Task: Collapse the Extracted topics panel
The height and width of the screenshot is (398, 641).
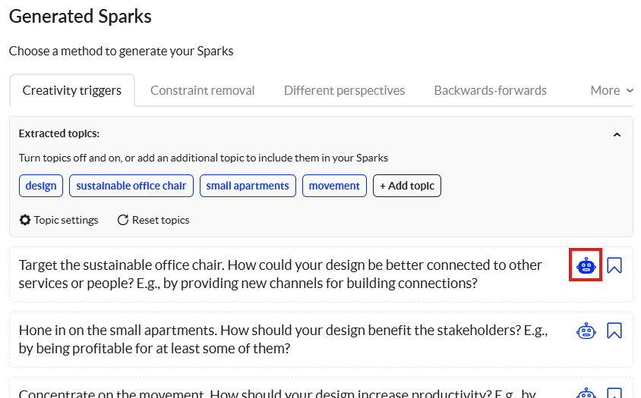Action: 617,135
